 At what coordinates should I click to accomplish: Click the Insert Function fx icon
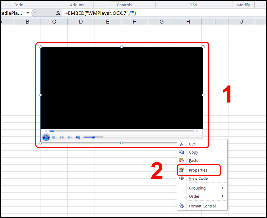58,13
